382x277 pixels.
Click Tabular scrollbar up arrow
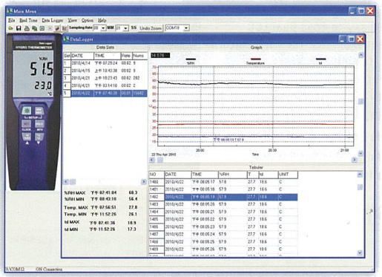coord(360,175)
